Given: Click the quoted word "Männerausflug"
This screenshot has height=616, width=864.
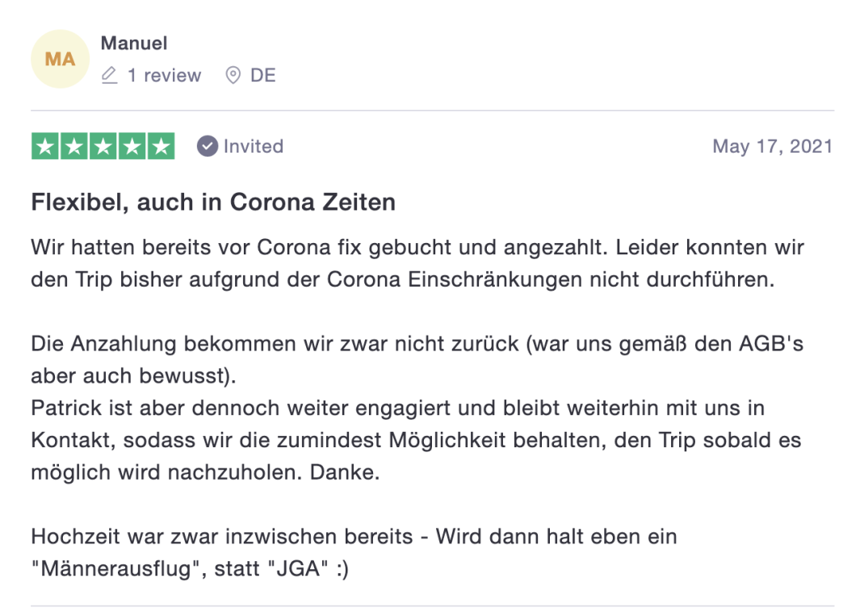Looking at the screenshot, I should [118, 569].
